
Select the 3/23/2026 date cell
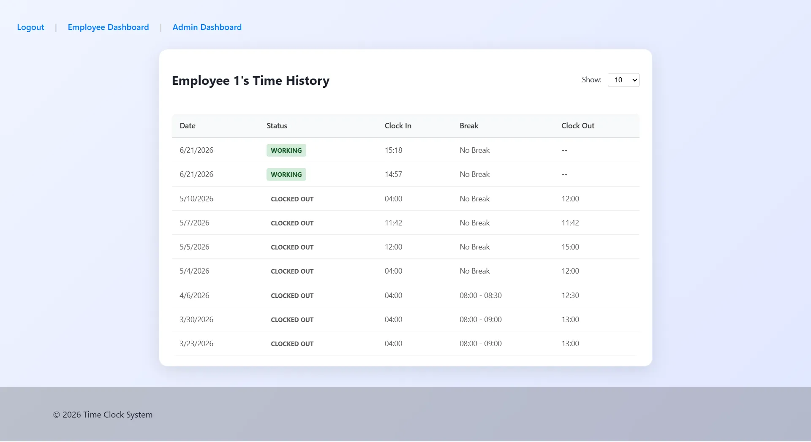196,344
